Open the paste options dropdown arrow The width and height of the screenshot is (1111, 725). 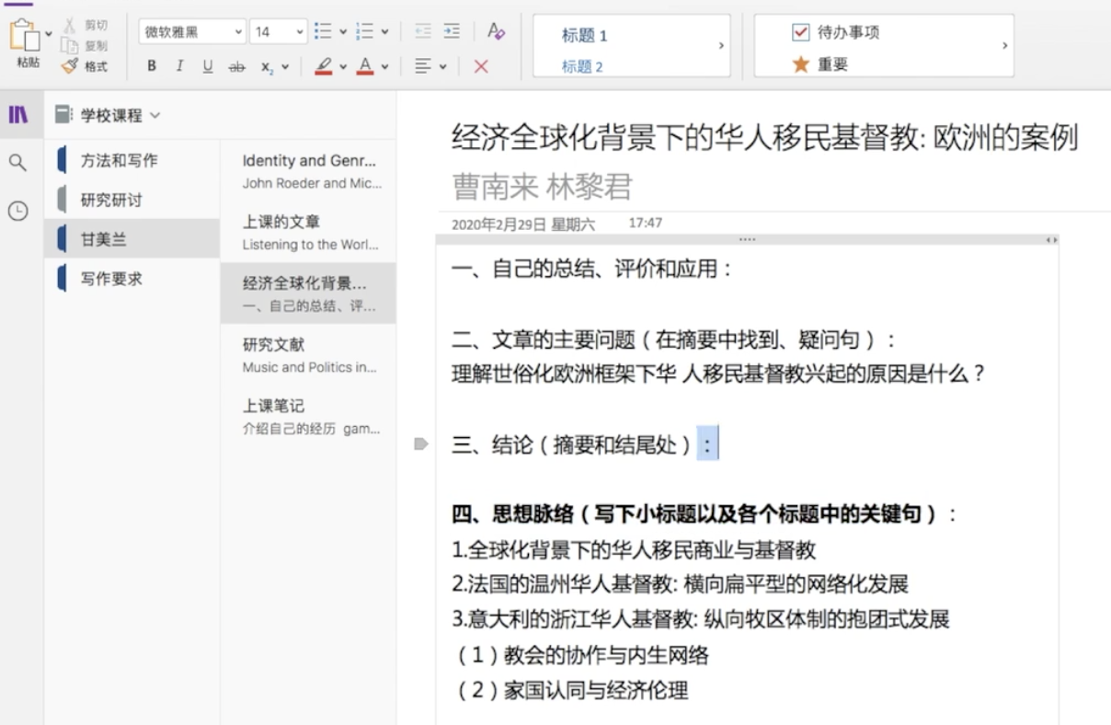click(x=49, y=34)
